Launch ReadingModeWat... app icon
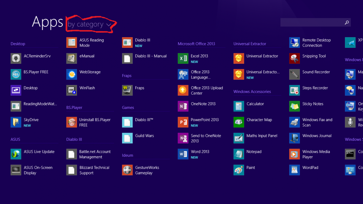This screenshot has width=363, height=204. 16,106
